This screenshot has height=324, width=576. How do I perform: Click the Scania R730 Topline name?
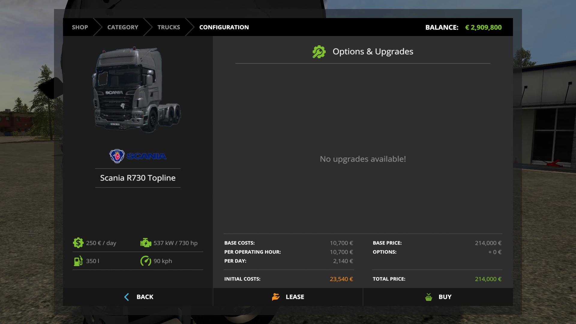pos(138,178)
